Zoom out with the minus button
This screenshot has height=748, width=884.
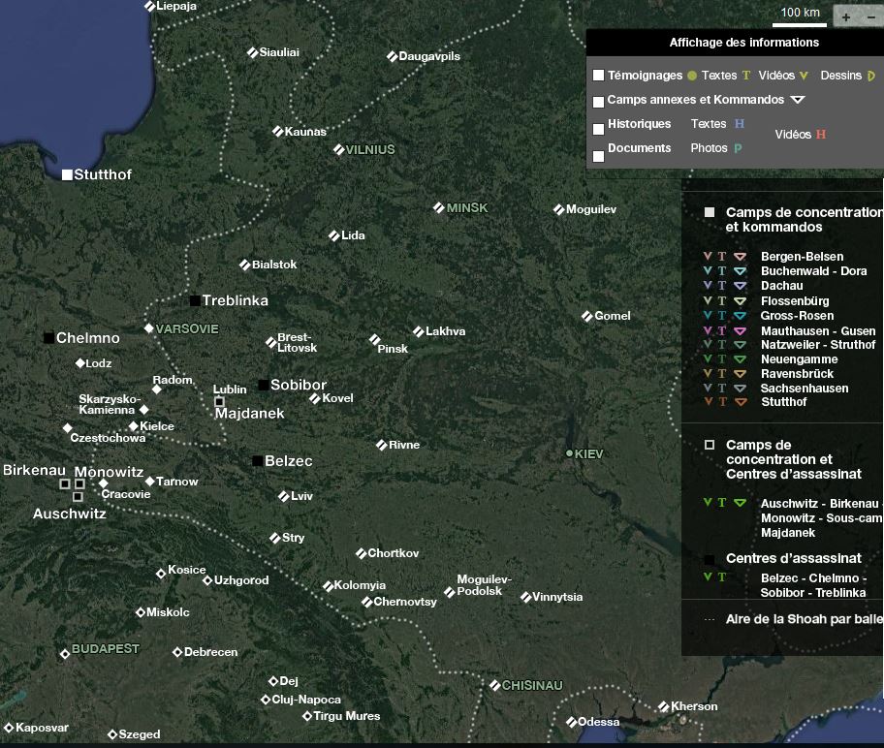coord(872,16)
